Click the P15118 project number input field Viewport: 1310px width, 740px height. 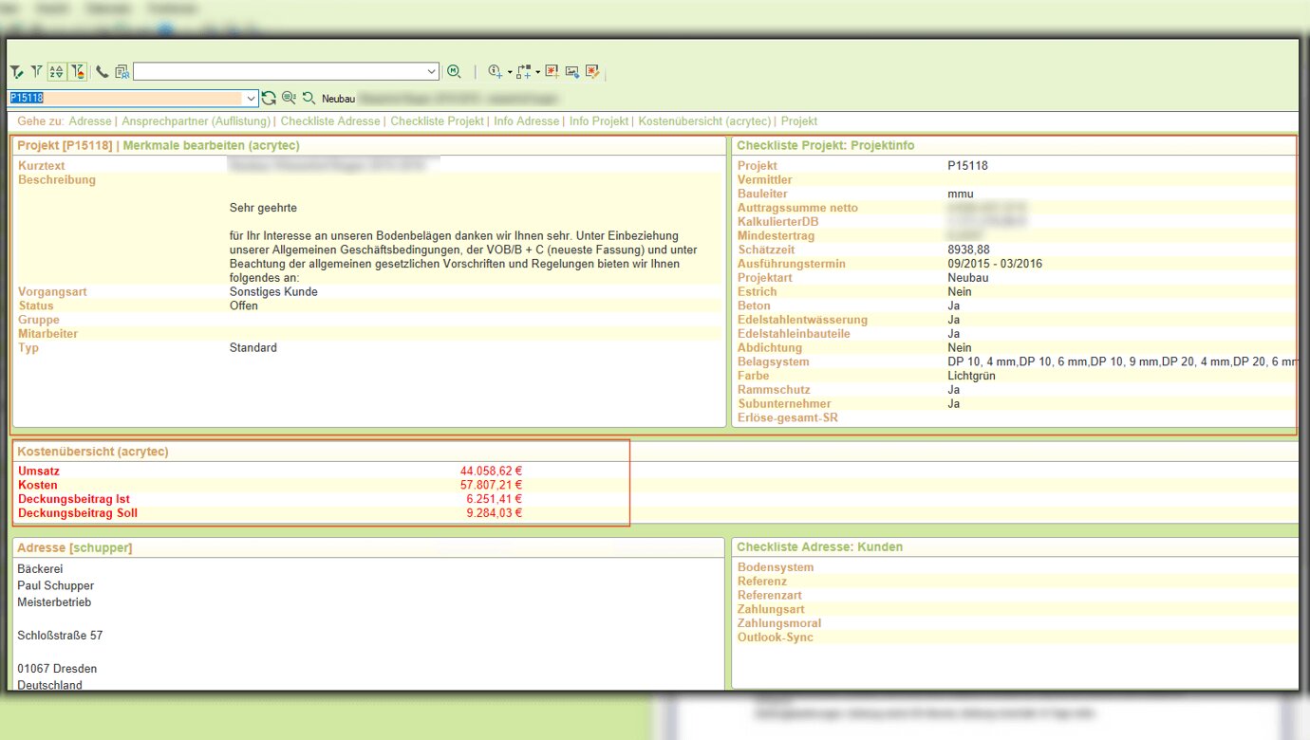tap(123, 98)
